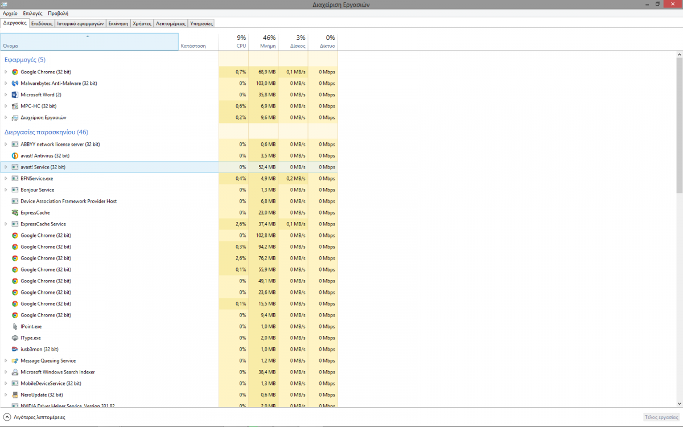
Task: Click the avast! Service process icon
Action: pos(15,167)
